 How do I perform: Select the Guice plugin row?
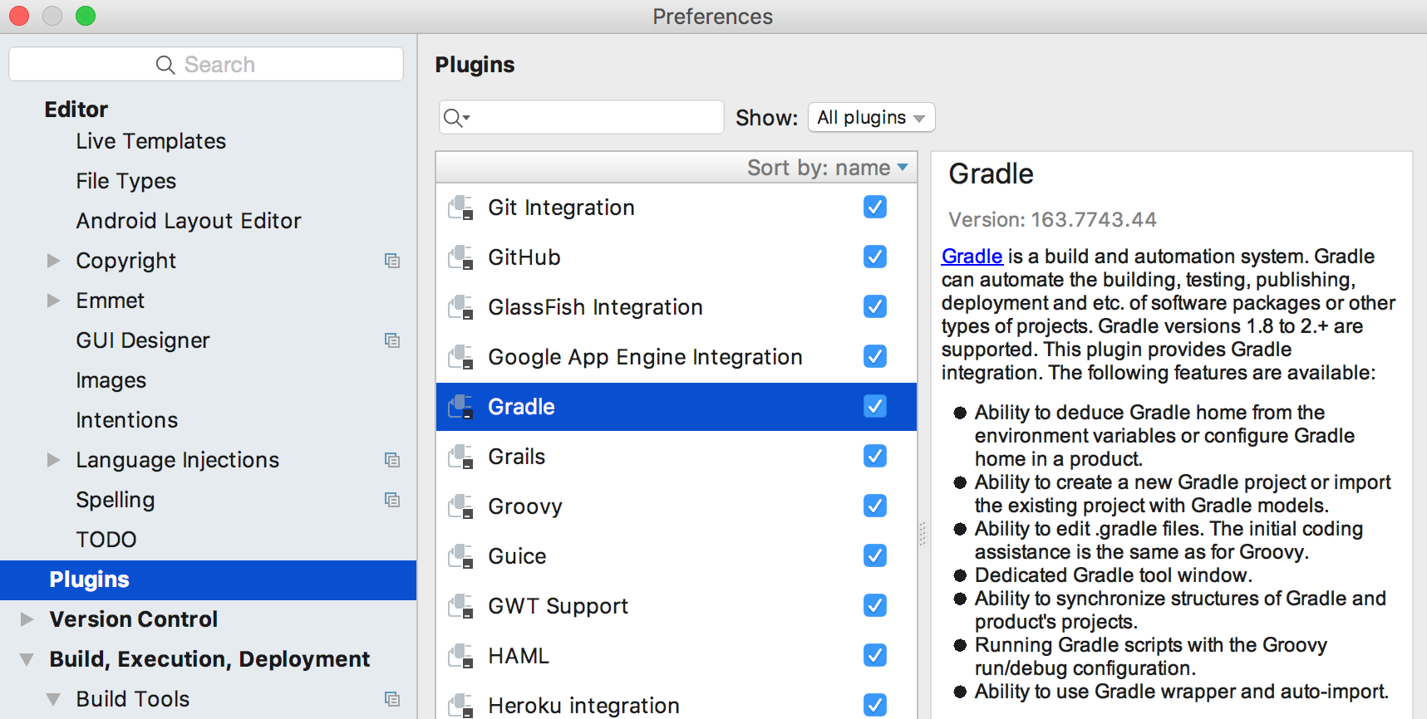pos(677,556)
